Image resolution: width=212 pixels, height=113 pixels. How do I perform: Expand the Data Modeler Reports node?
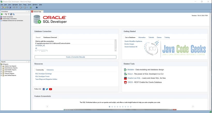[1, 70]
